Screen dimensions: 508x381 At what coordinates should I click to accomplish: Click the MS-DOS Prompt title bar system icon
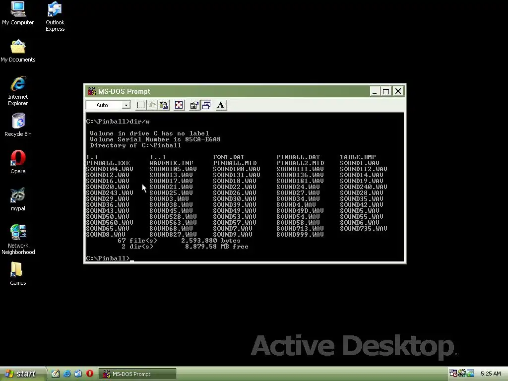tap(92, 91)
